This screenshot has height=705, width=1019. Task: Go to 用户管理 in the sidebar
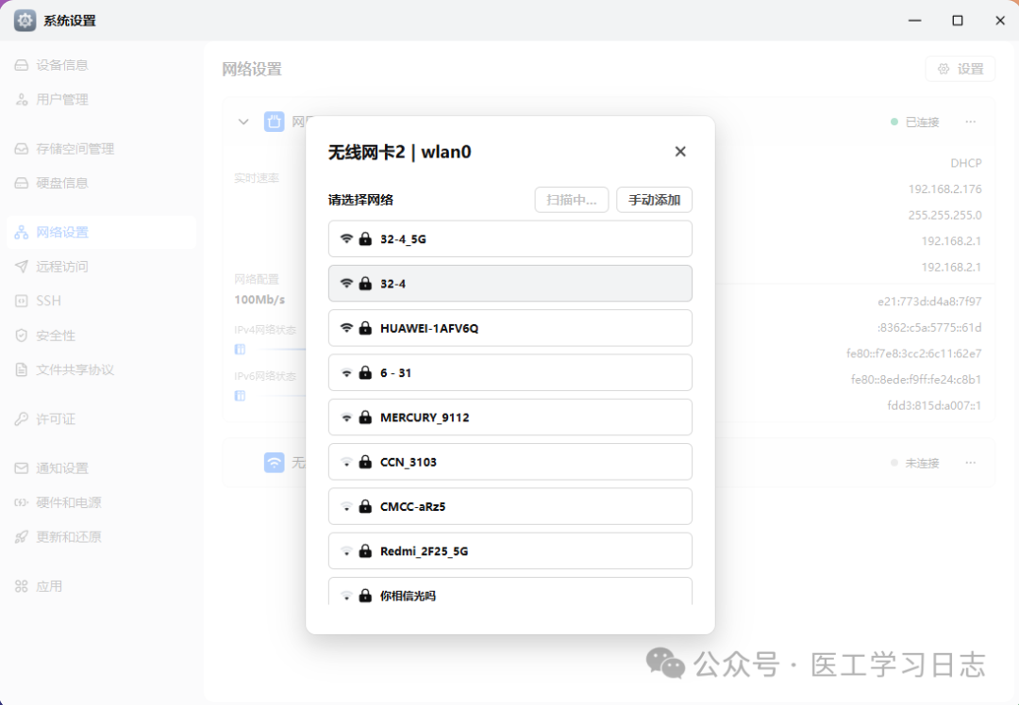coord(62,99)
